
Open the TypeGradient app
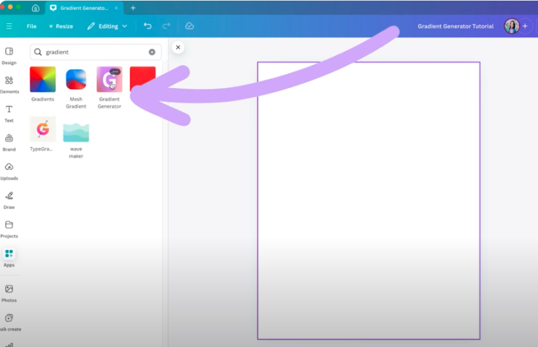point(42,129)
